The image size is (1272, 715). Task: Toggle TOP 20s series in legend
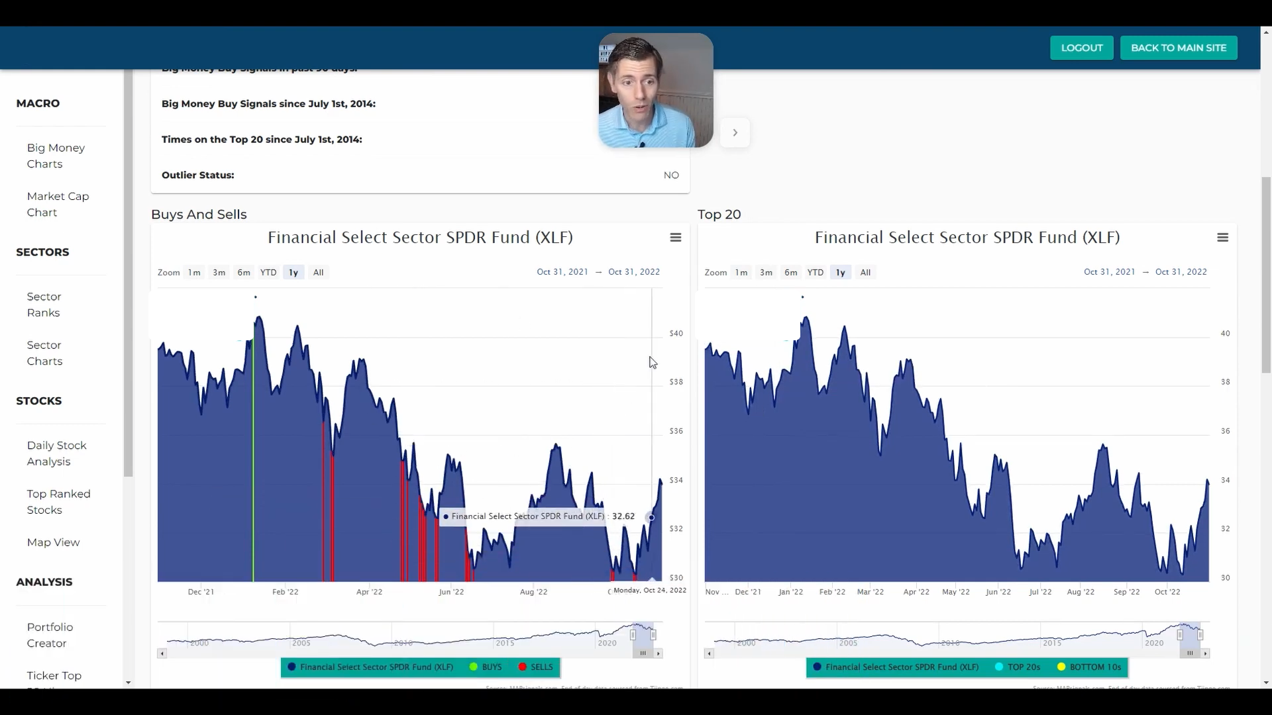click(1018, 667)
